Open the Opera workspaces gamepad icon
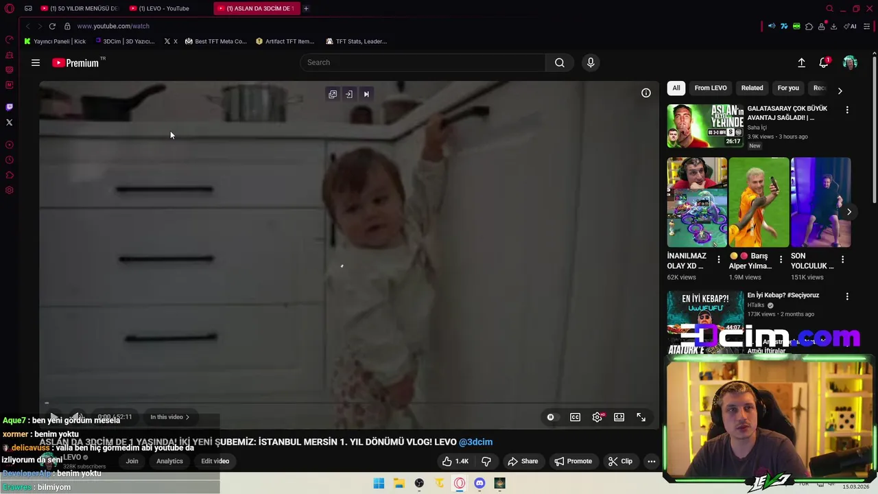Viewport: 878px width, 494px height. click(28, 9)
